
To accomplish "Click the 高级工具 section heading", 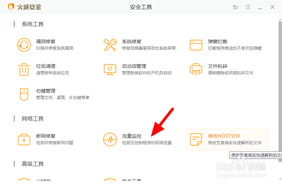I will pyautogui.click(x=33, y=164).
